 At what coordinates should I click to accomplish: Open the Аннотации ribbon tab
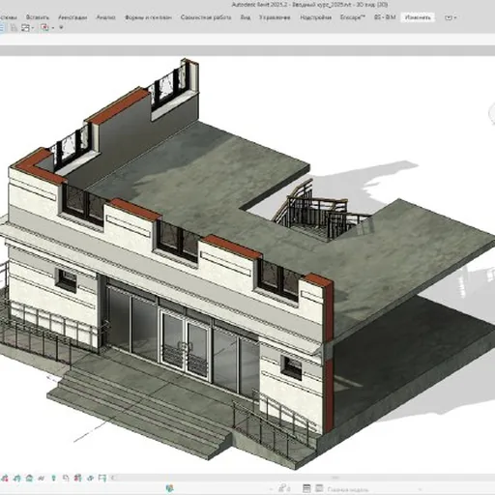(73, 17)
